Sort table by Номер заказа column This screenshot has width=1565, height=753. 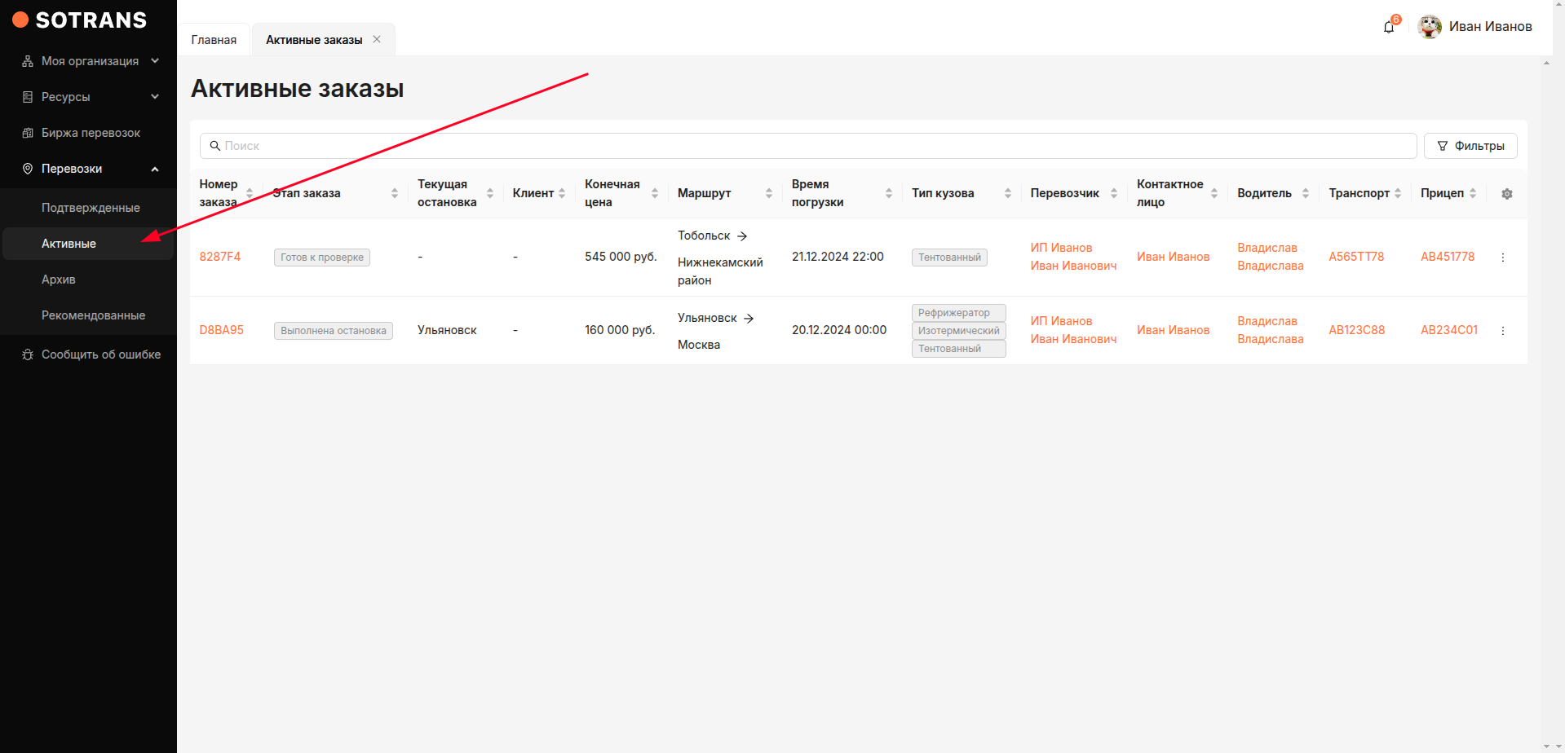pos(250,193)
